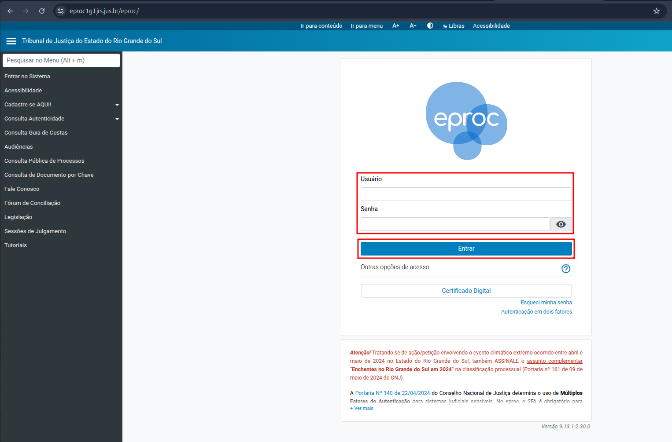Click Versão 9.13.1-2.30.0 text
This screenshot has width=672, height=442.
[x=566, y=427]
